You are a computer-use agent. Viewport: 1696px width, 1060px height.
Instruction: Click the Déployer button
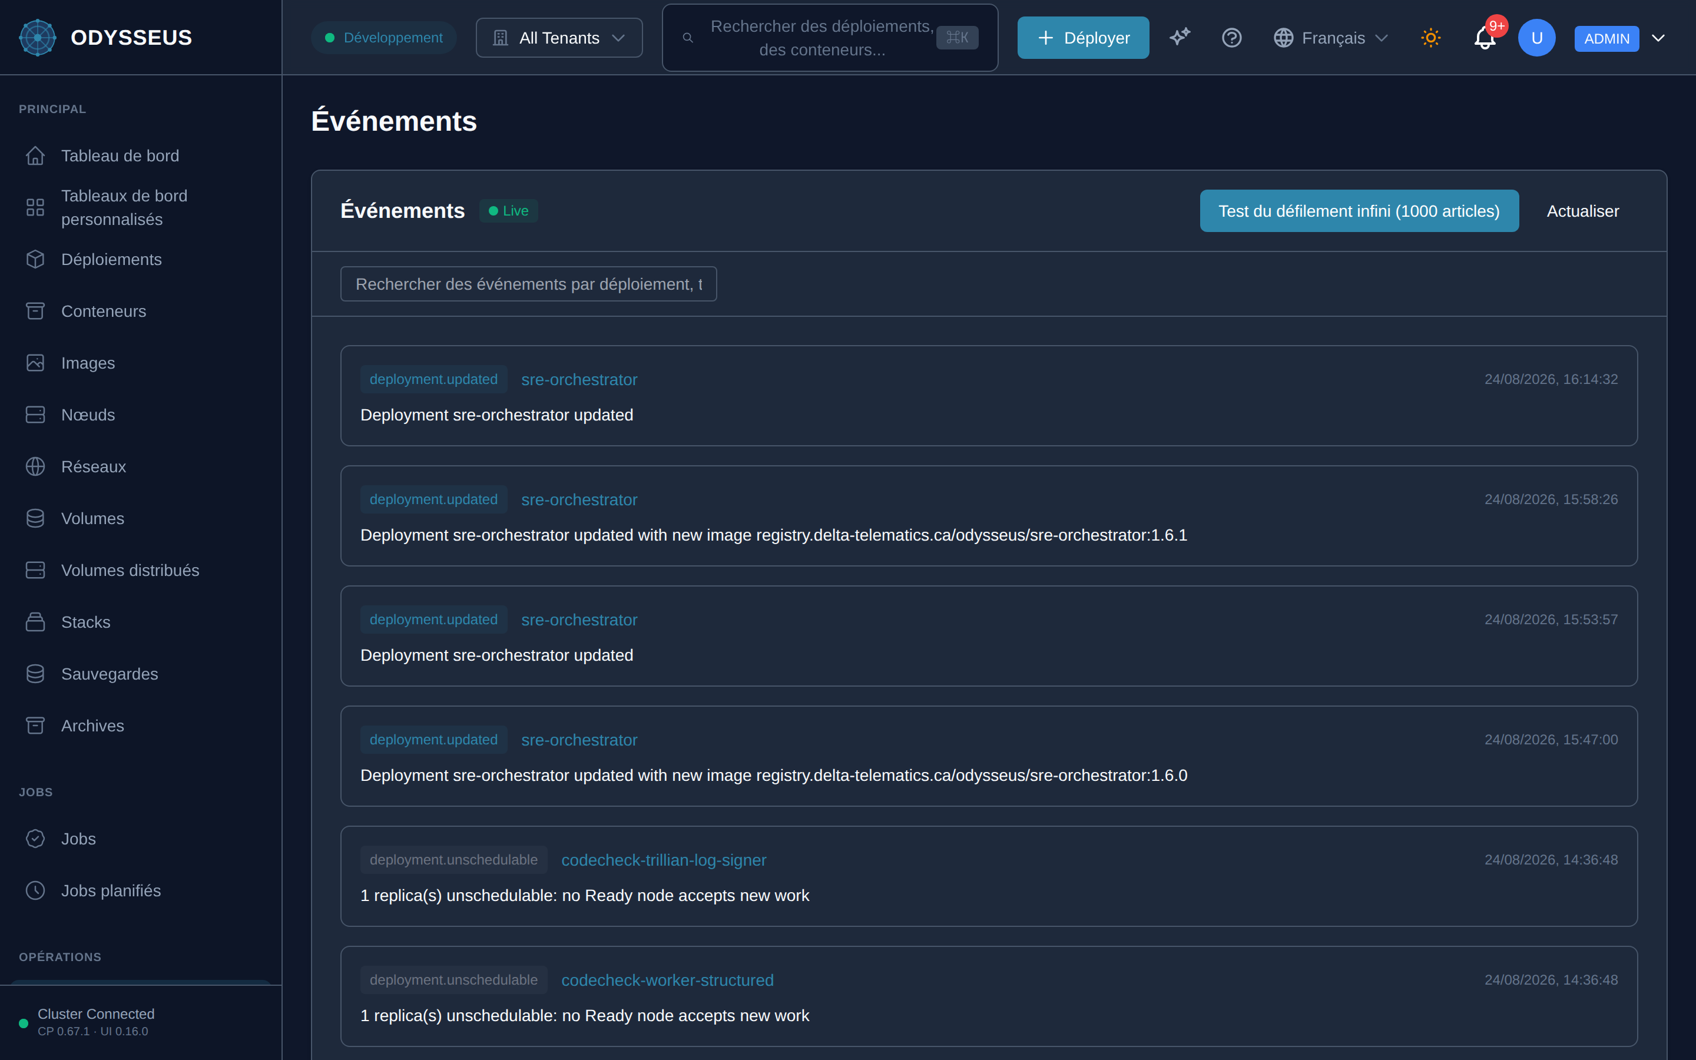pyautogui.click(x=1083, y=38)
